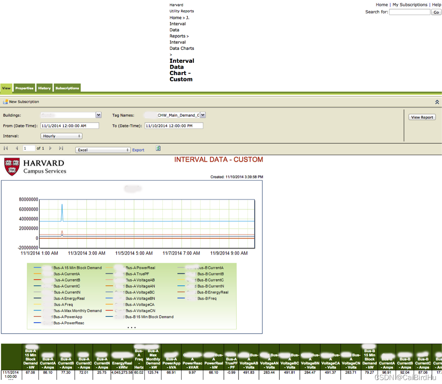This screenshot has height=384, width=442.
Task: Switch to the Properties tab
Action: tap(24, 88)
